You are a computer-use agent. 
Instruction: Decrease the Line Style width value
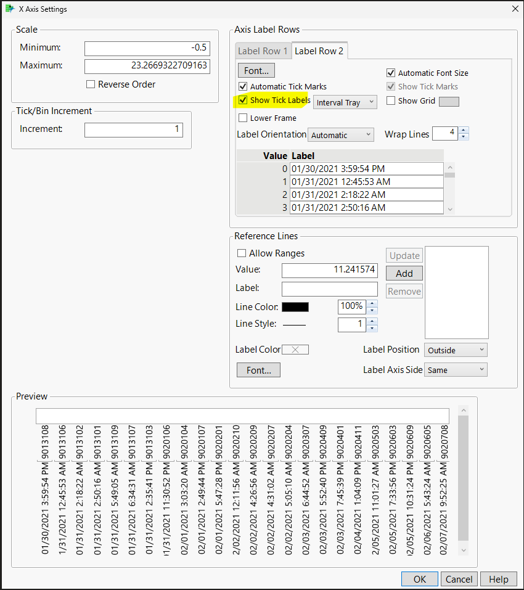point(372,328)
